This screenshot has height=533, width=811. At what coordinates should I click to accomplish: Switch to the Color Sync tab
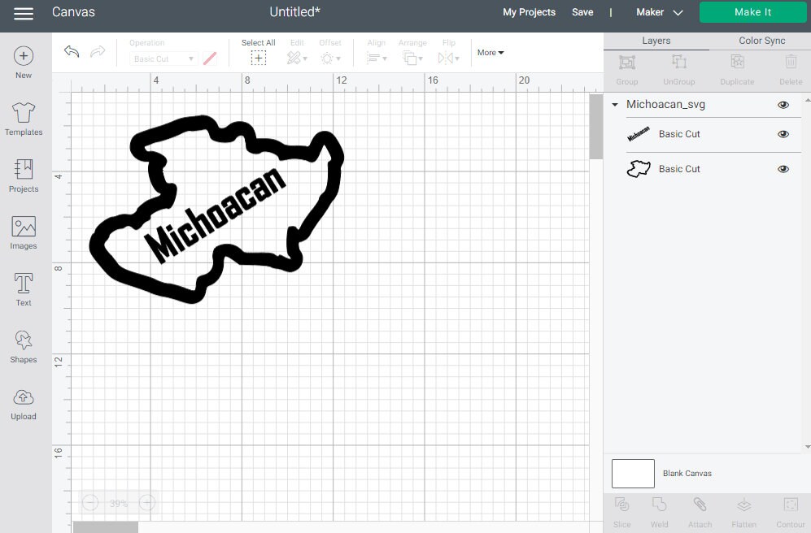coord(761,40)
